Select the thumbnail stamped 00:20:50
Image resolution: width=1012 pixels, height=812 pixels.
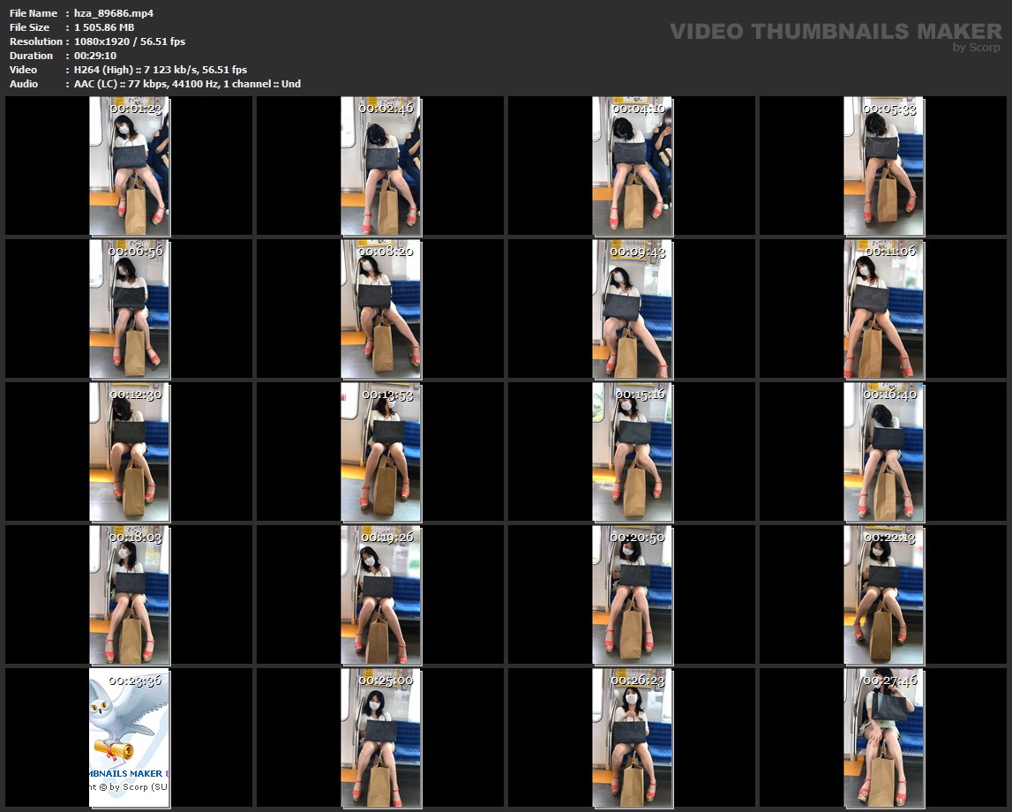point(633,595)
